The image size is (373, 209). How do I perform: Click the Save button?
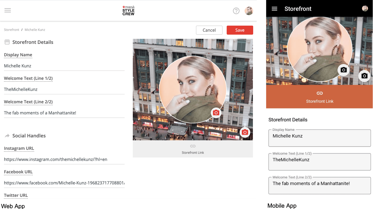(x=240, y=30)
